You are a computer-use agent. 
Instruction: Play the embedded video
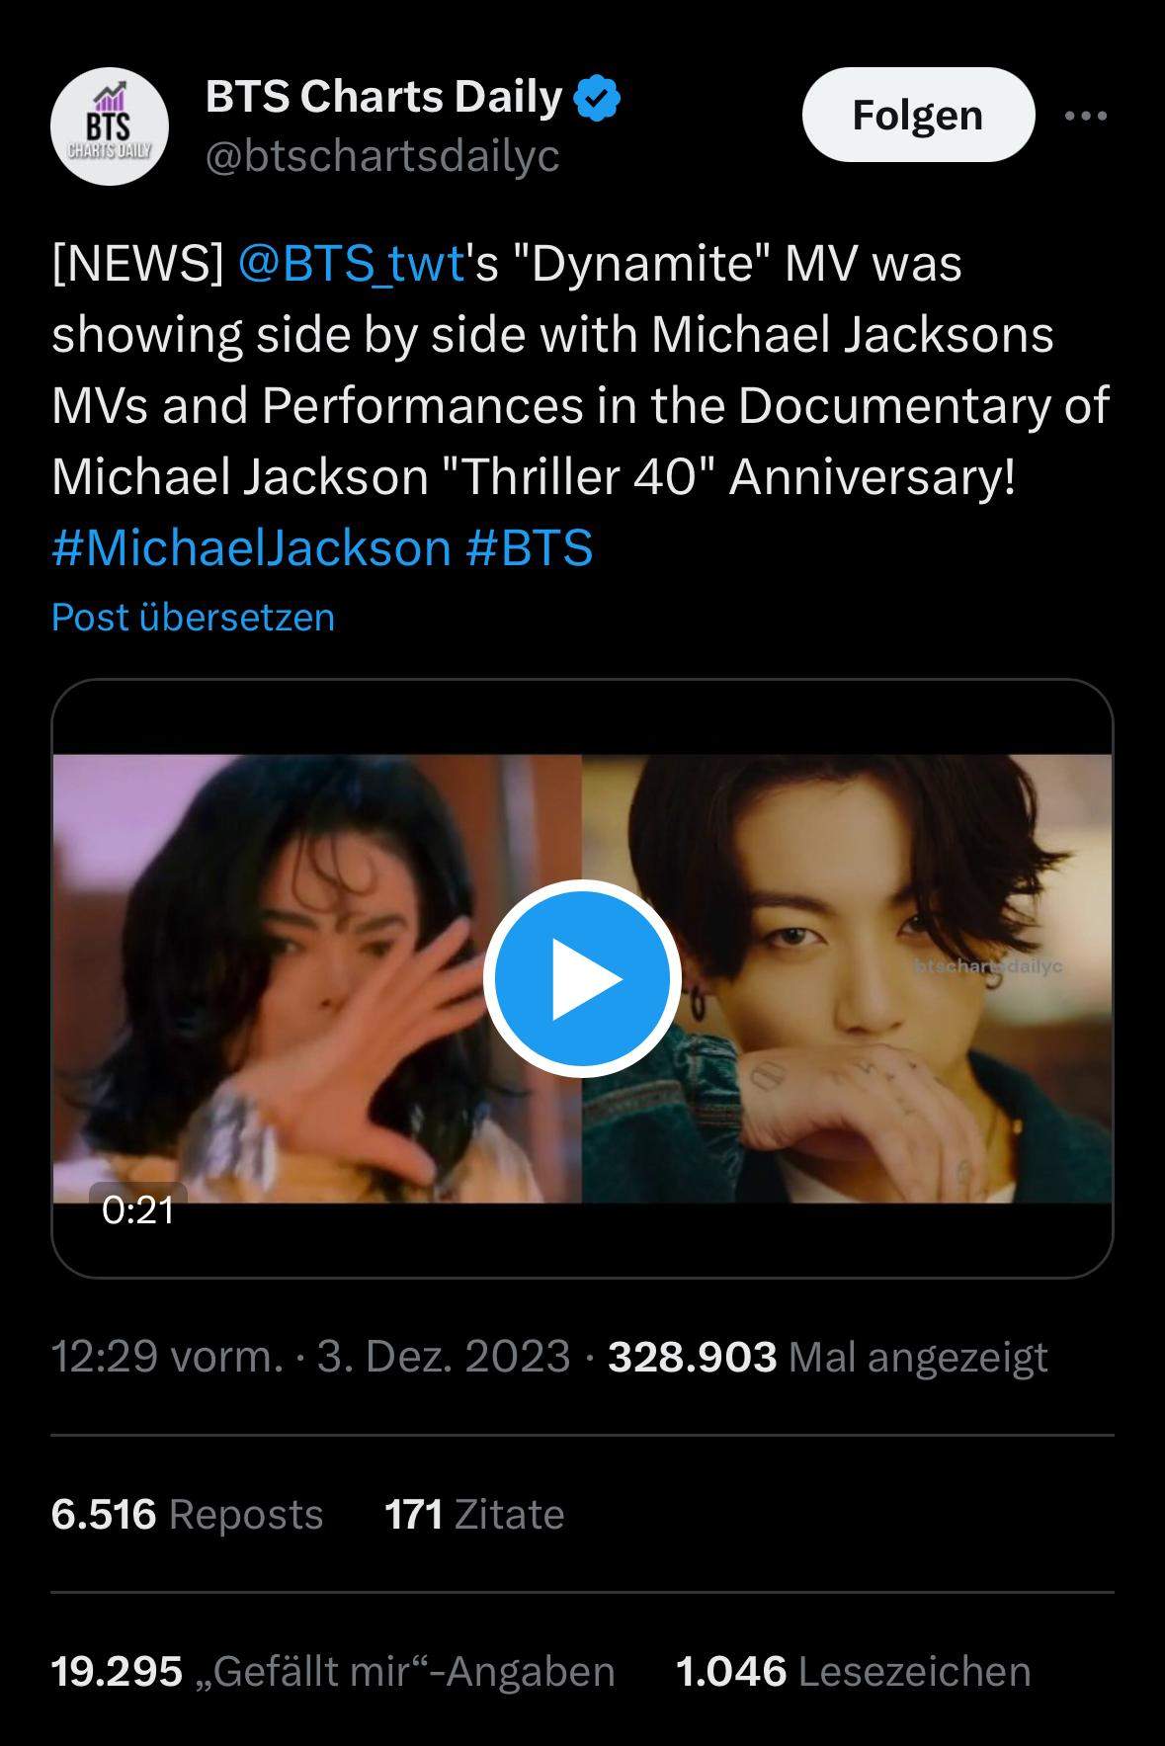pyautogui.click(x=582, y=978)
